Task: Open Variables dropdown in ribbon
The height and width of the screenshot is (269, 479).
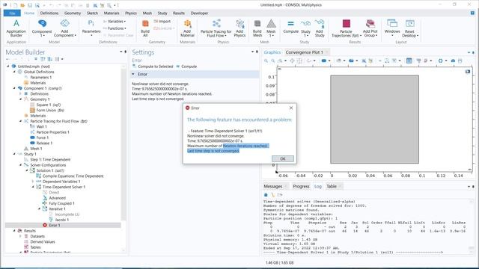Action: coord(115,22)
